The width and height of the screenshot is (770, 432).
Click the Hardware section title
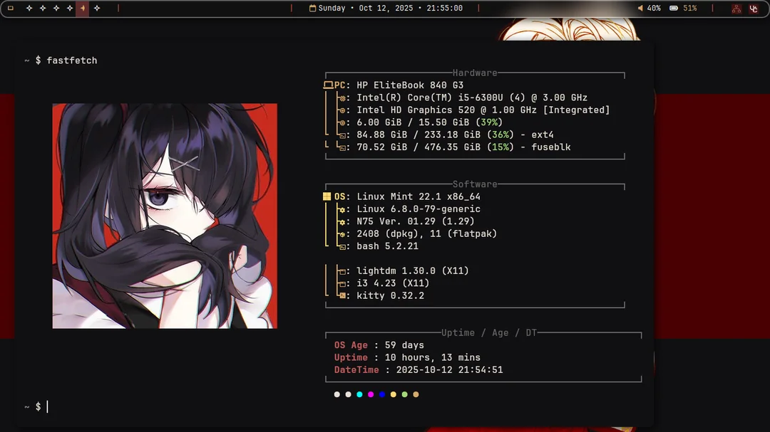click(x=475, y=73)
